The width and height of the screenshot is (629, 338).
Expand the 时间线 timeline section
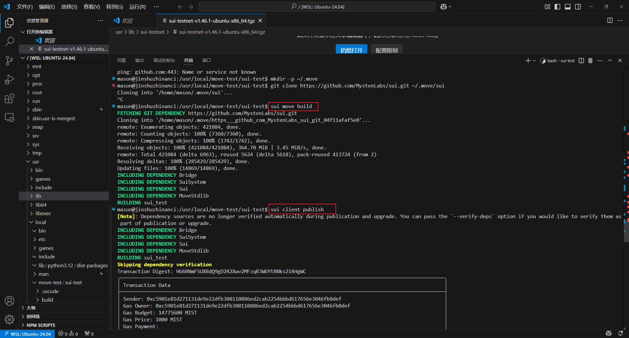click(x=64, y=316)
